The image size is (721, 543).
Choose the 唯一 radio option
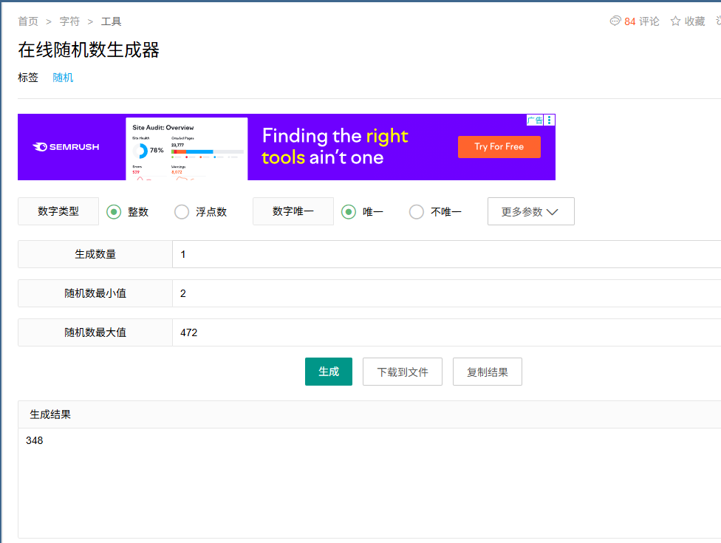point(349,212)
